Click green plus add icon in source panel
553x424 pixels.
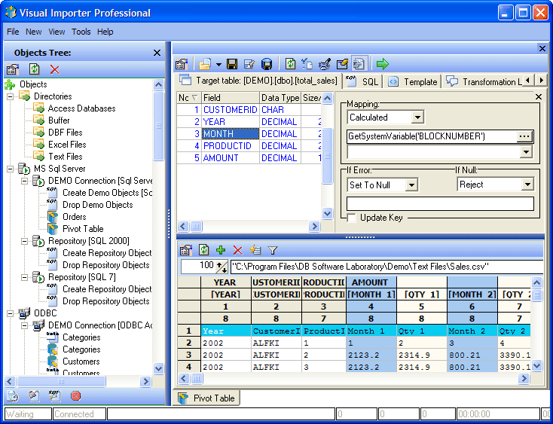click(x=221, y=250)
